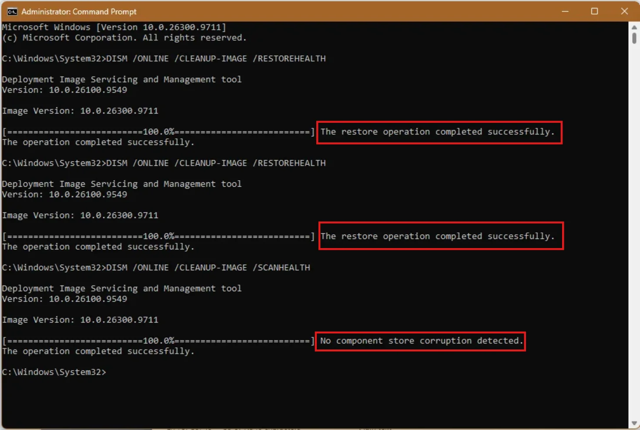This screenshot has width=640, height=430.
Task: Click the vertical scrollbar thumb
Action: tap(634, 38)
